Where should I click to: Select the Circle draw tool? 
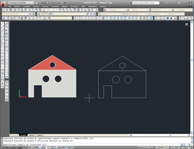click(x=2, y=43)
